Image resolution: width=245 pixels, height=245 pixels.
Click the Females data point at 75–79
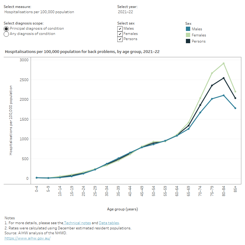212,73
